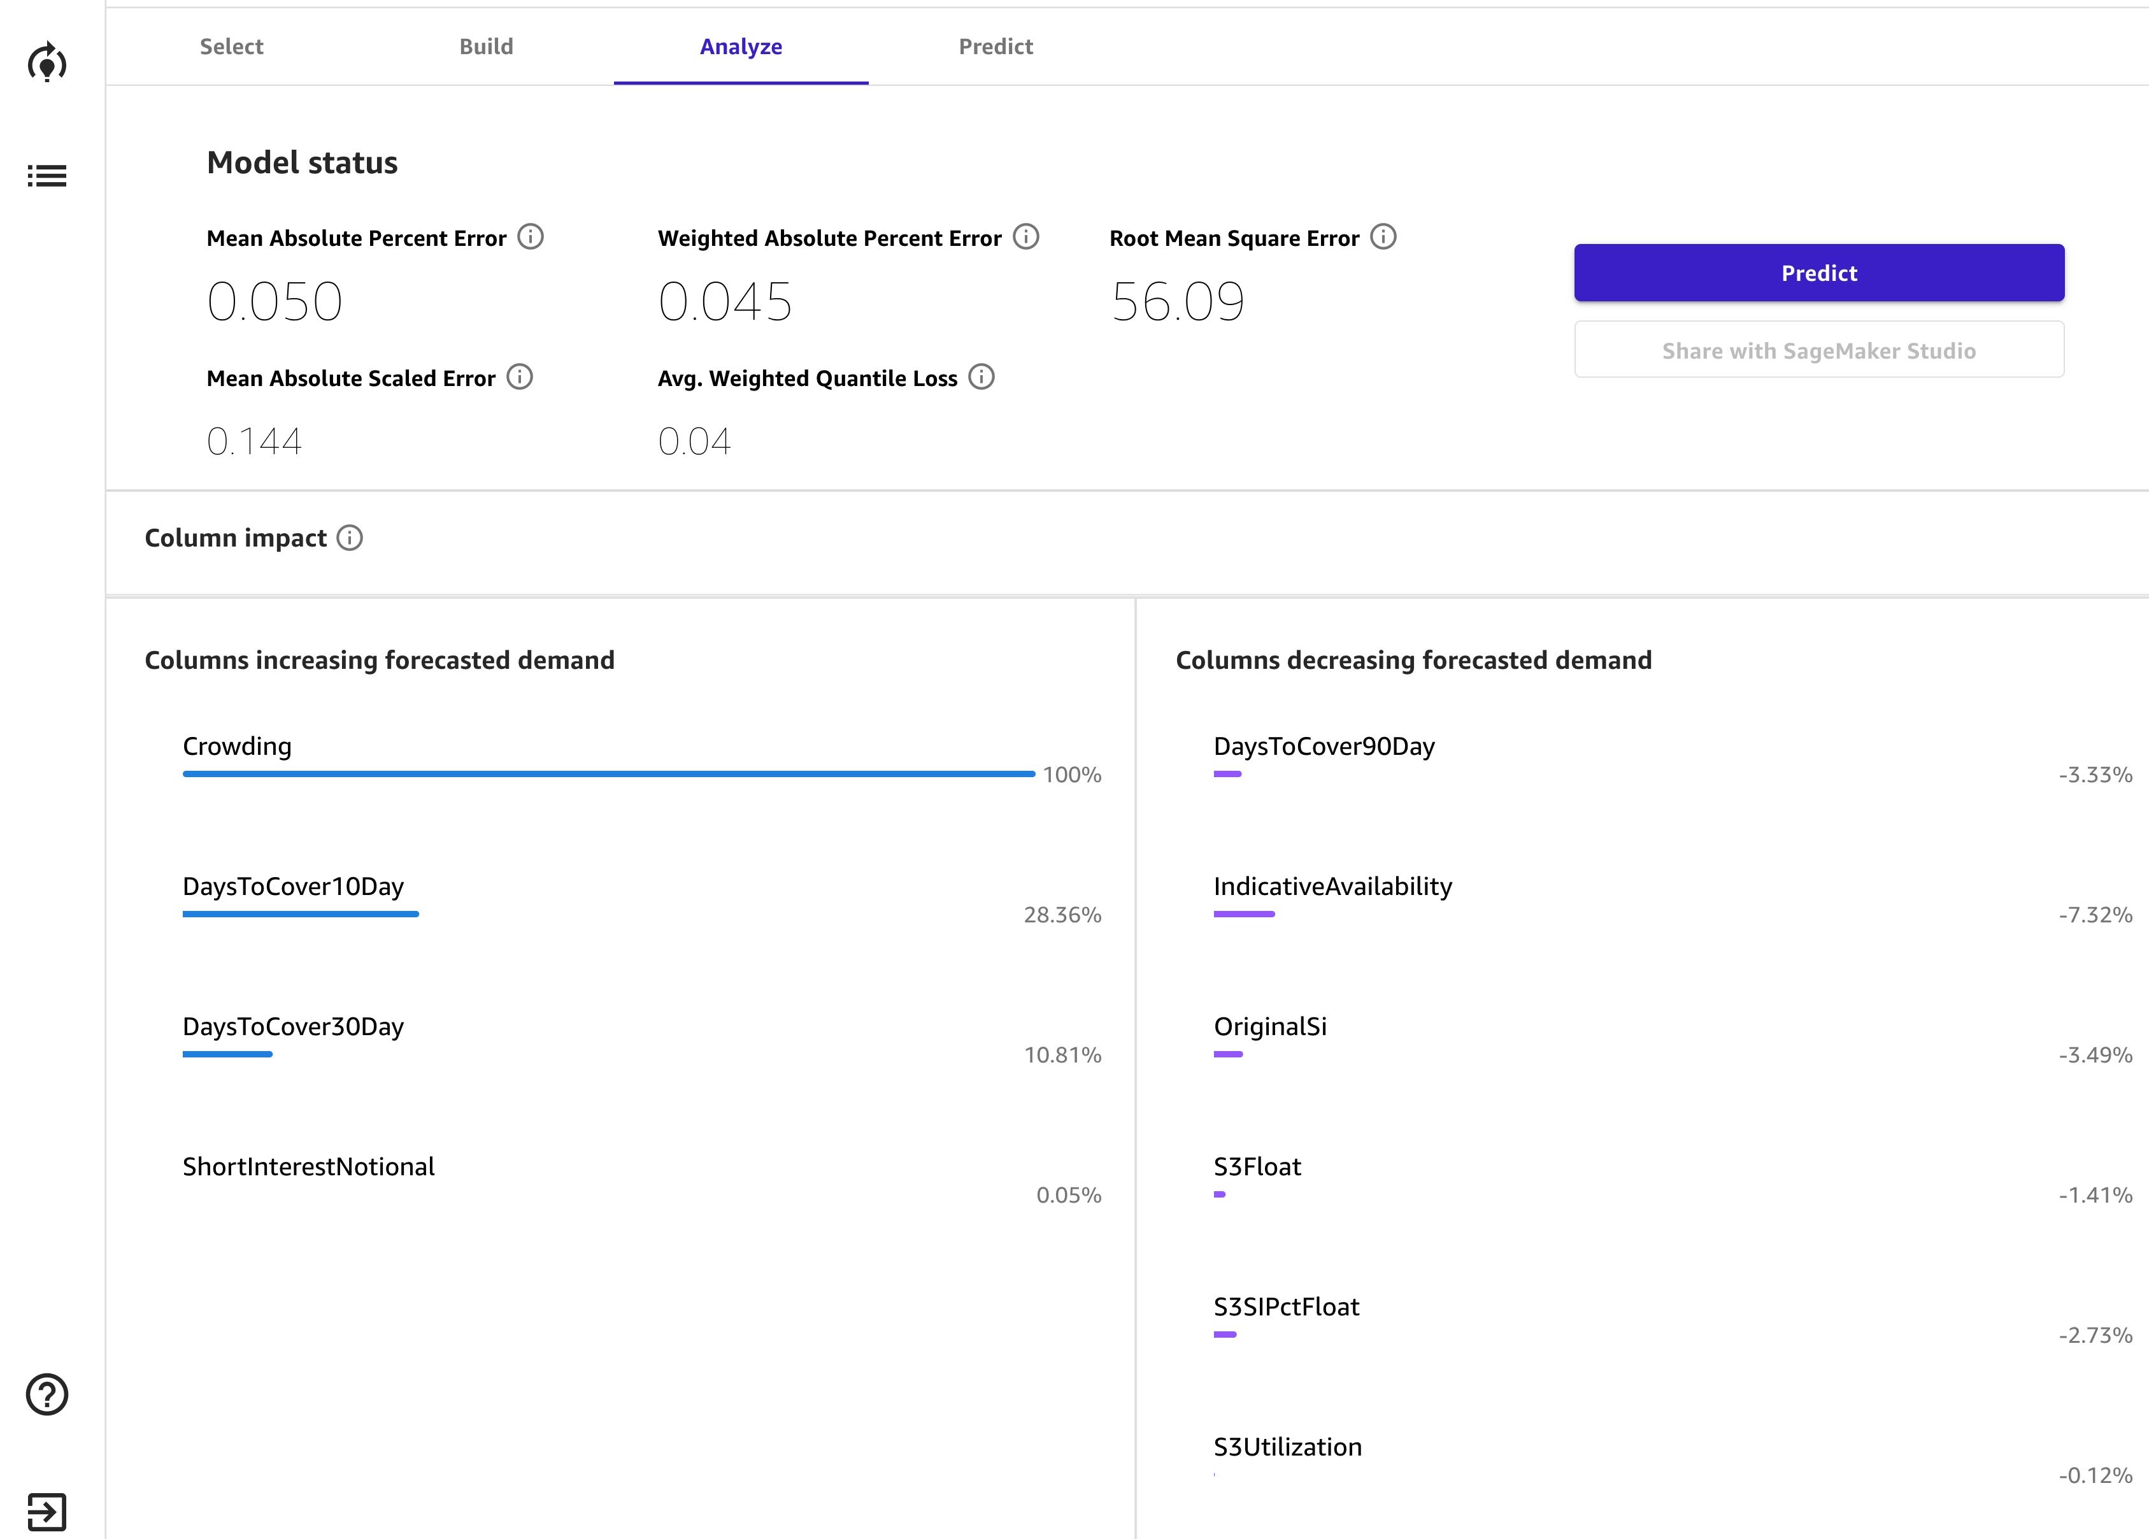2149x1539 pixels.
Task: Click the IndicativeAvailability purple impact bar
Action: click(x=1244, y=915)
